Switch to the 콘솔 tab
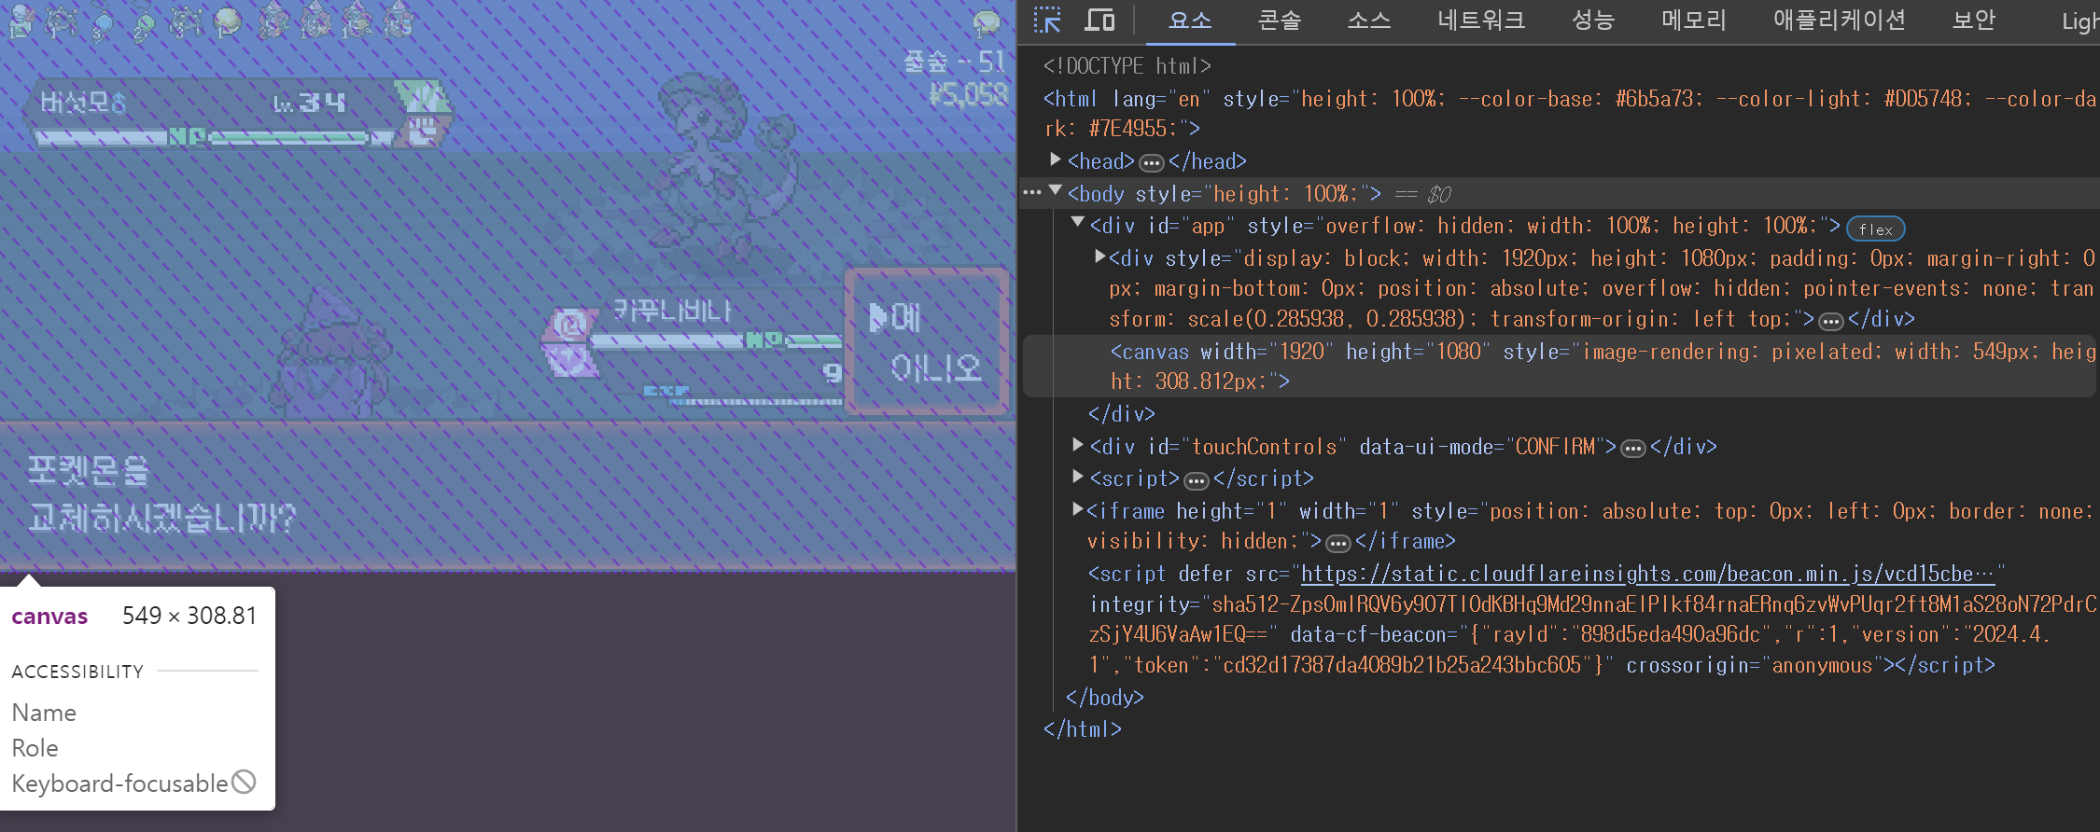 pyautogui.click(x=1279, y=21)
